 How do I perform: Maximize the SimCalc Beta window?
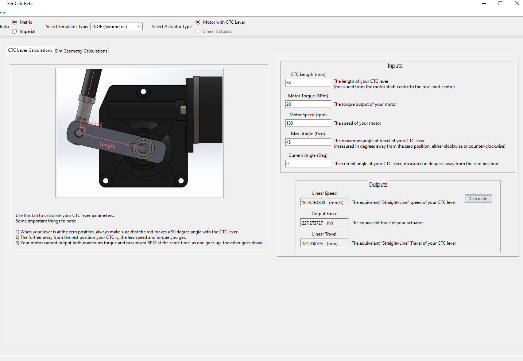coord(500,4)
